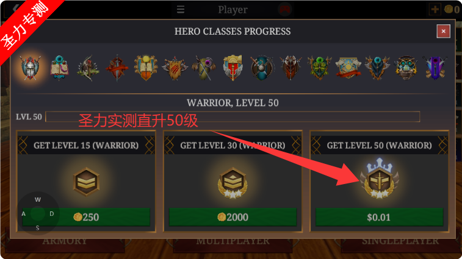Select the bow and arrow class emblem

(x=88, y=68)
